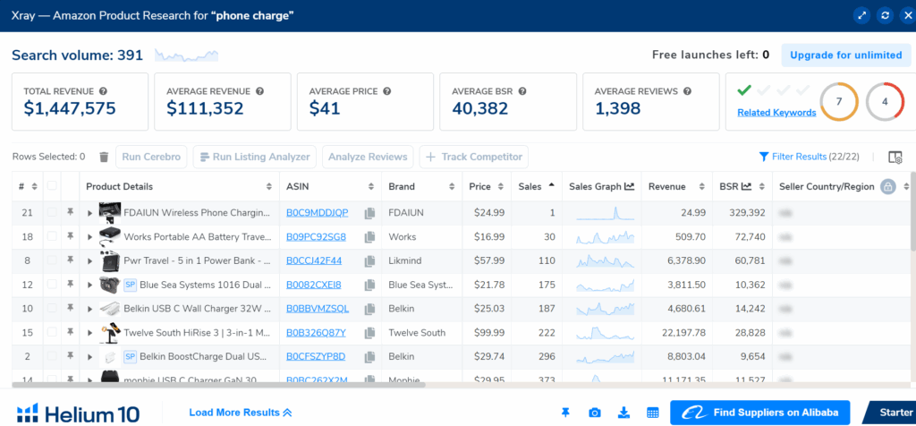Copy ASIN B0CFSZYP8D with the copy icon
This screenshot has width=916, height=426.
coord(369,357)
